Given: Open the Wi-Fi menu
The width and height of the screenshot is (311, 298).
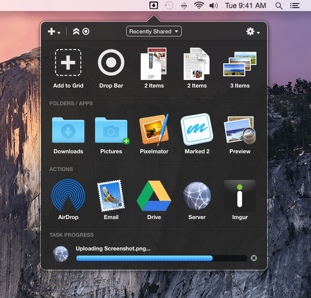Looking at the screenshot, I should point(199,6).
